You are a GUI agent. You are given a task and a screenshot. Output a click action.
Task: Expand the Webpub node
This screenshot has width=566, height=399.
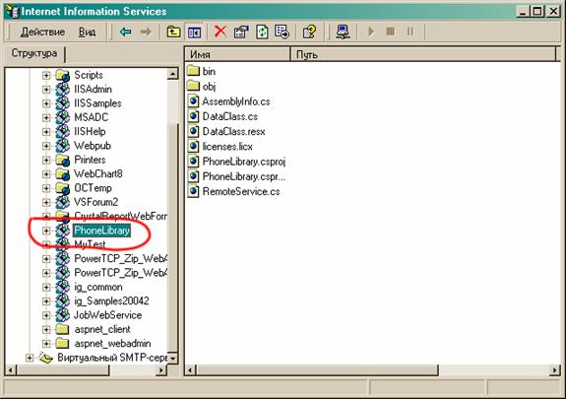click(x=46, y=146)
